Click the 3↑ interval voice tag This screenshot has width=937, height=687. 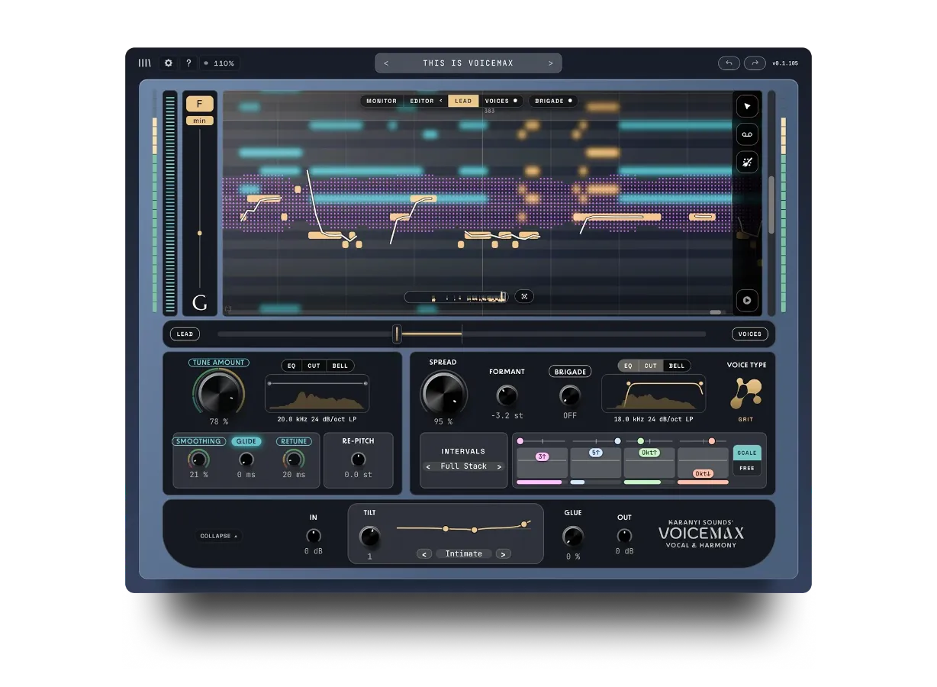543,456
